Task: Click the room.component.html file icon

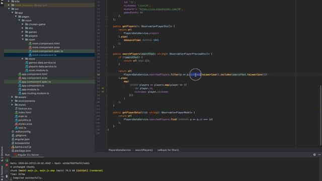Action: click(x=30, y=44)
